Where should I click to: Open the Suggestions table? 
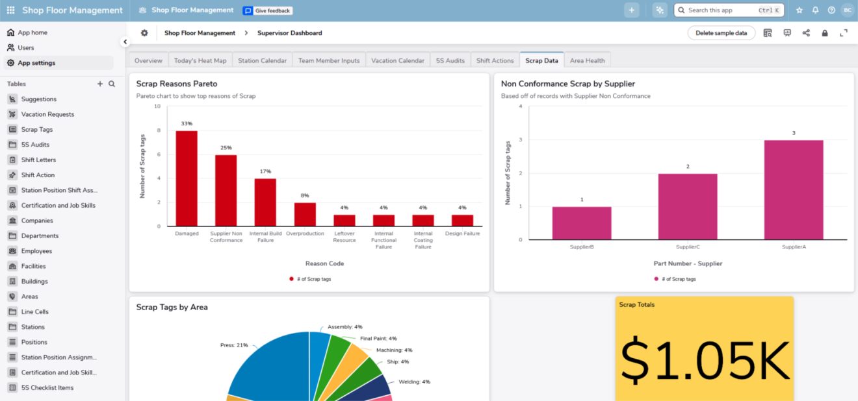tap(41, 99)
